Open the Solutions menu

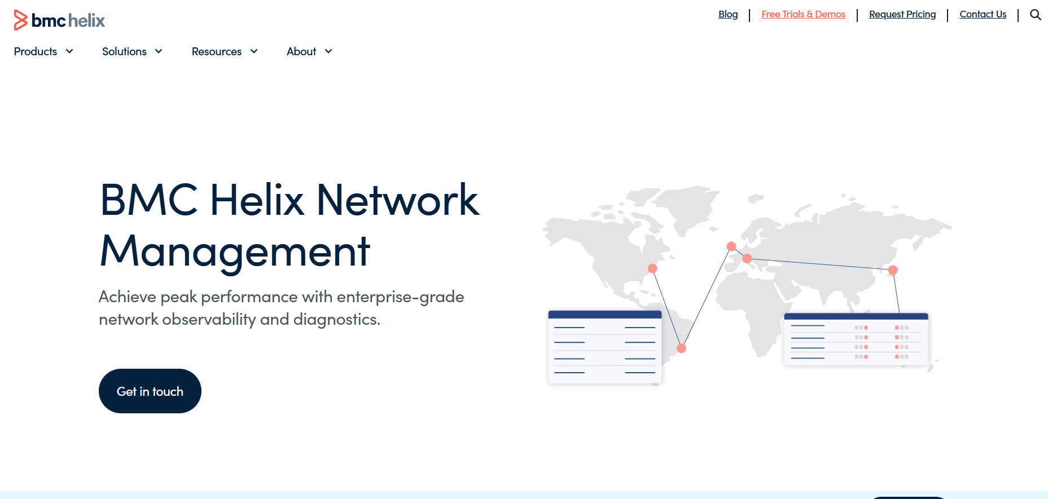124,51
